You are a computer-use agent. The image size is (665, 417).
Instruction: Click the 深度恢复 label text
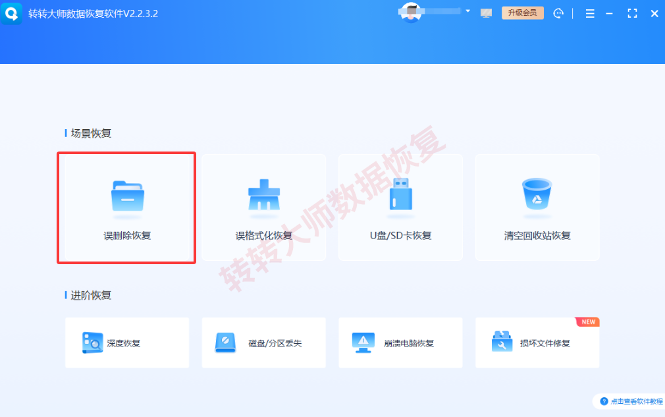(x=123, y=343)
